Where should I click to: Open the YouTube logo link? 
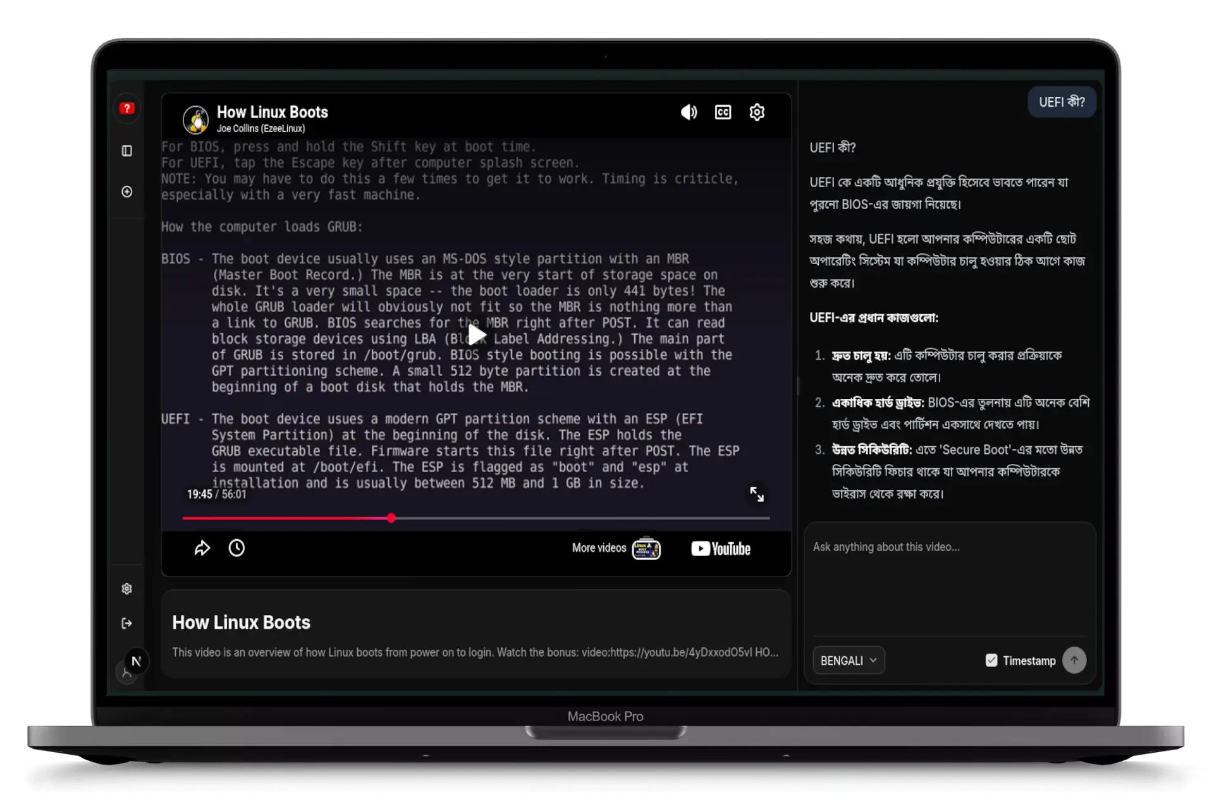(x=721, y=549)
